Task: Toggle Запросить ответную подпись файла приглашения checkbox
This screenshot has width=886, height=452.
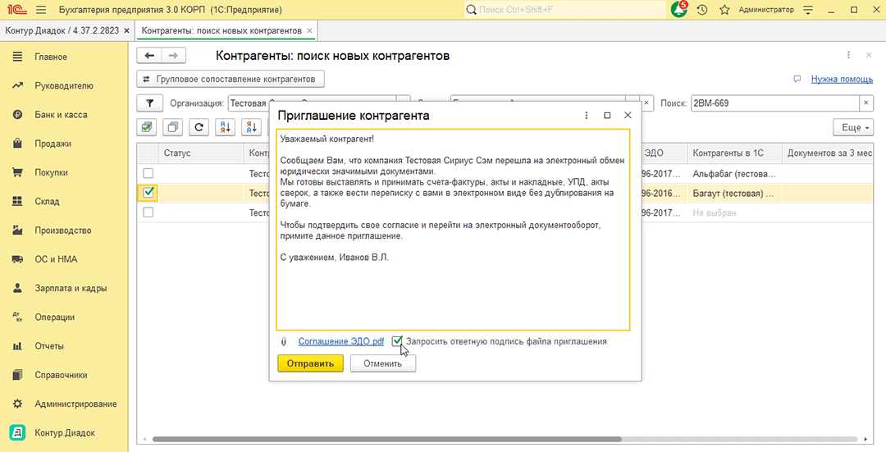Action: (x=397, y=341)
